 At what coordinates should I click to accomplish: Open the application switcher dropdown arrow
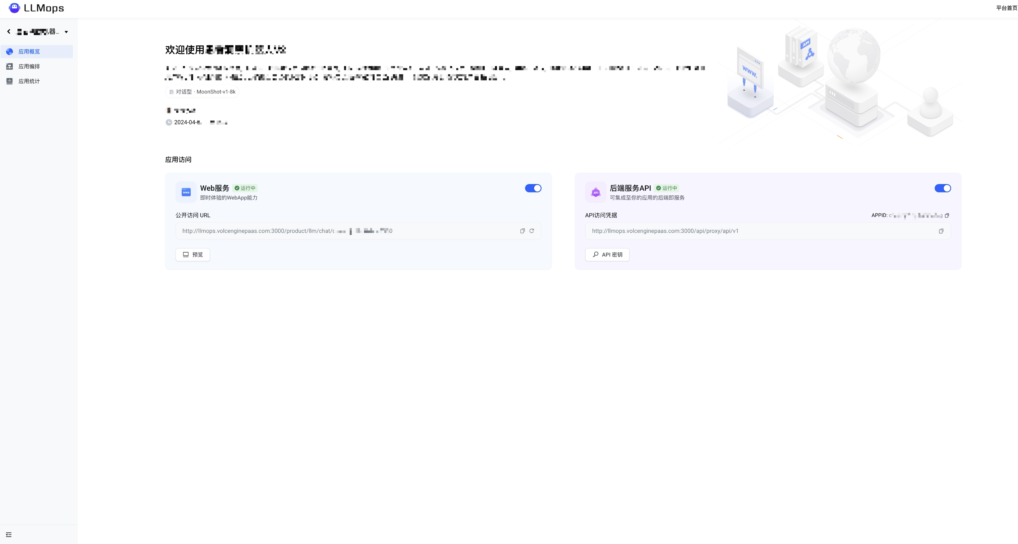[x=66, y=32]
